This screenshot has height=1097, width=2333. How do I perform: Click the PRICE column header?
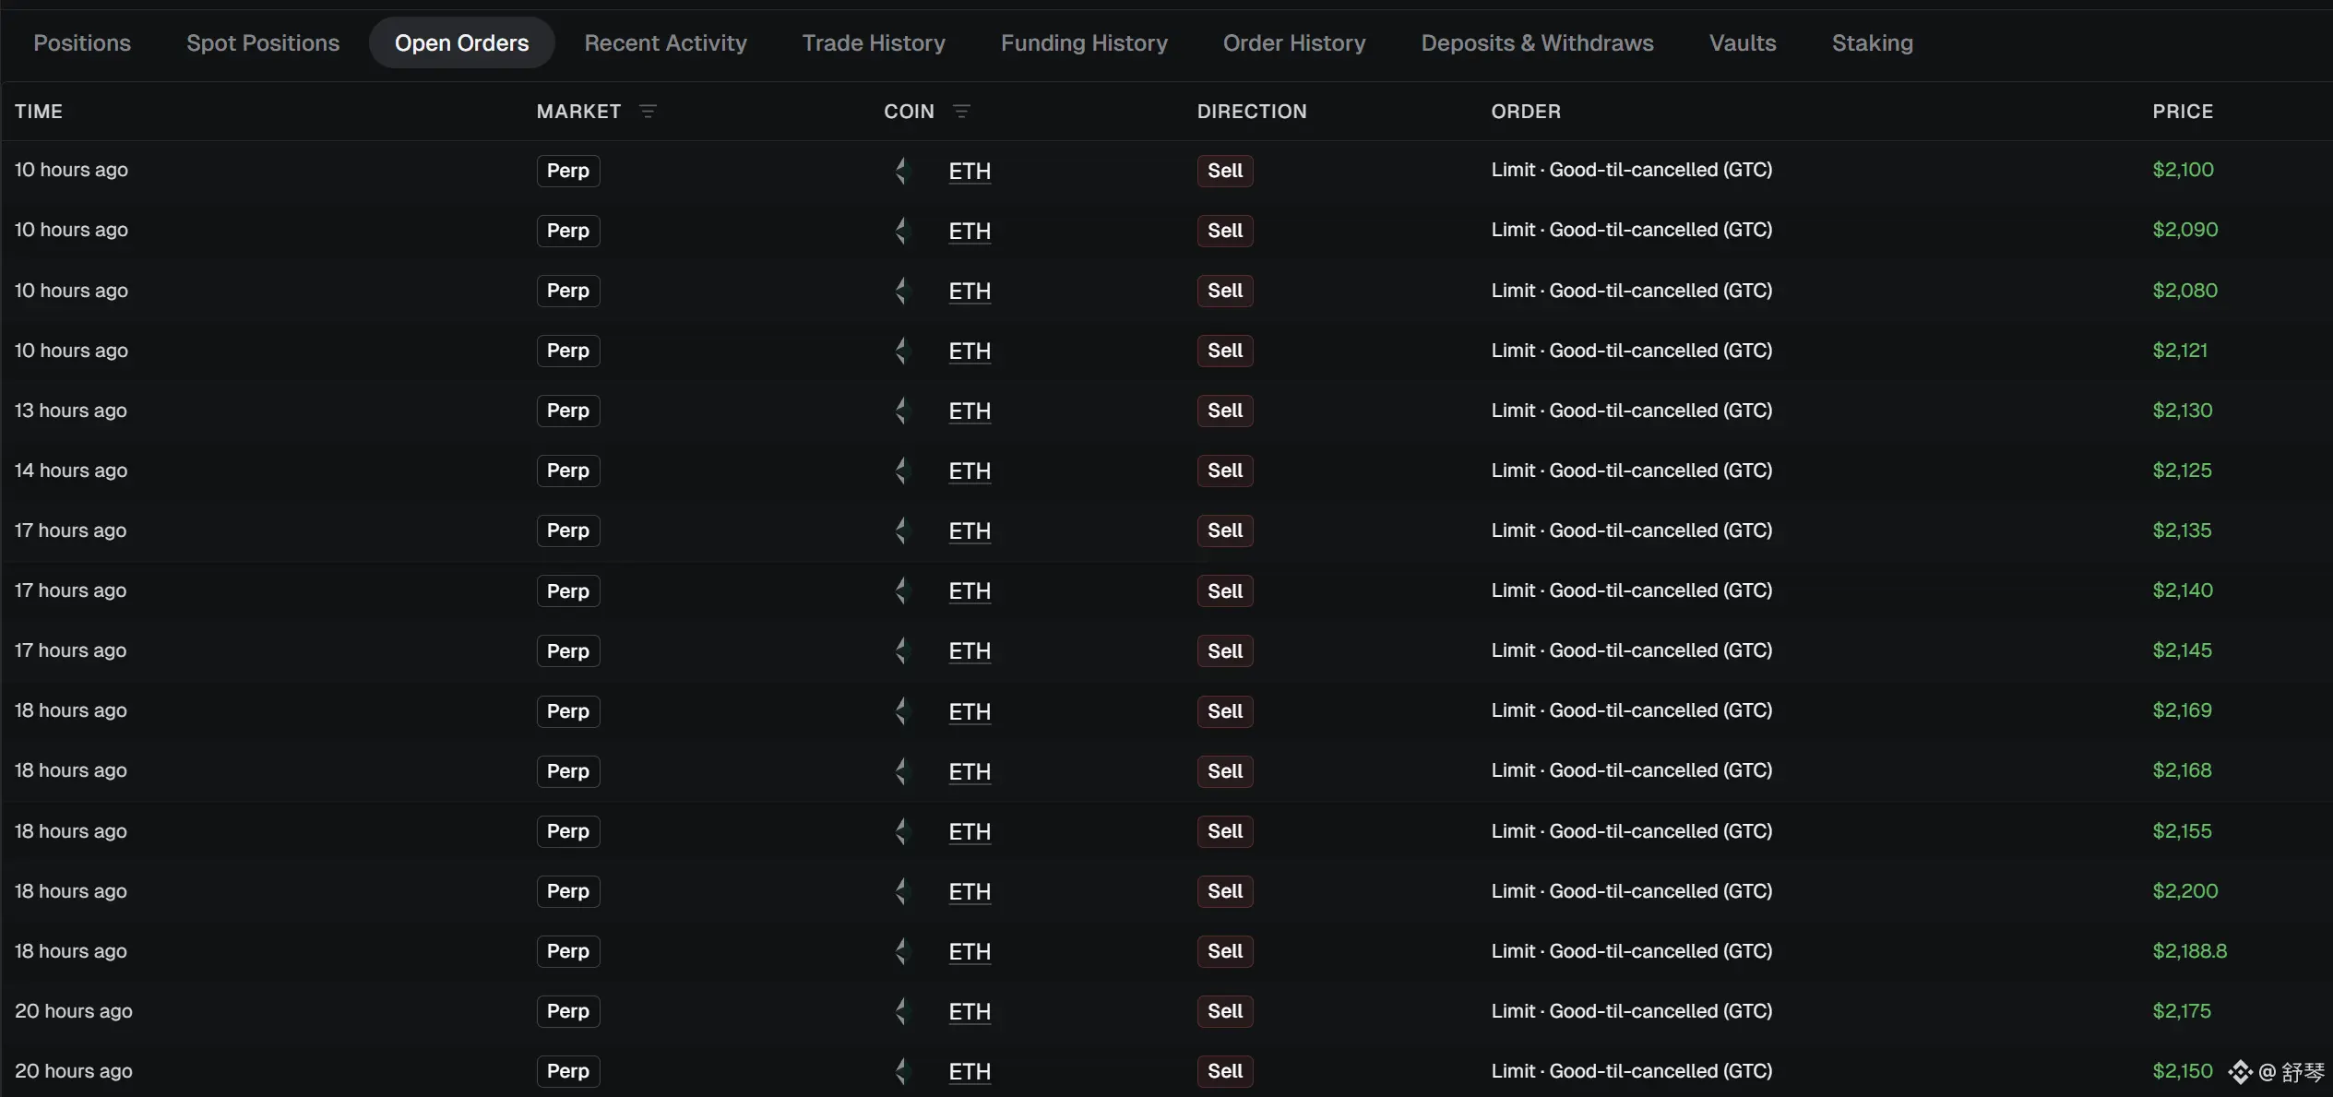(x=2183, y=112)
